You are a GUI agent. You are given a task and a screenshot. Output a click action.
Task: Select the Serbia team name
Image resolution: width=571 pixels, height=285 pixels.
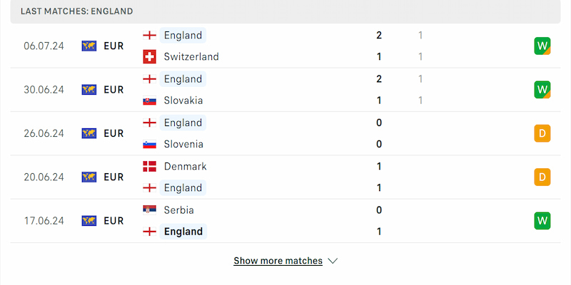tap(178, 210)
